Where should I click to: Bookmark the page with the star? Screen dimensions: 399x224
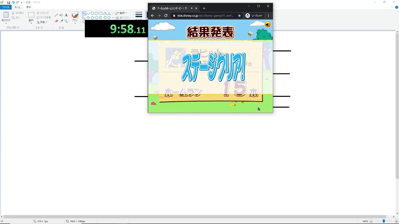tap(239, 16)
